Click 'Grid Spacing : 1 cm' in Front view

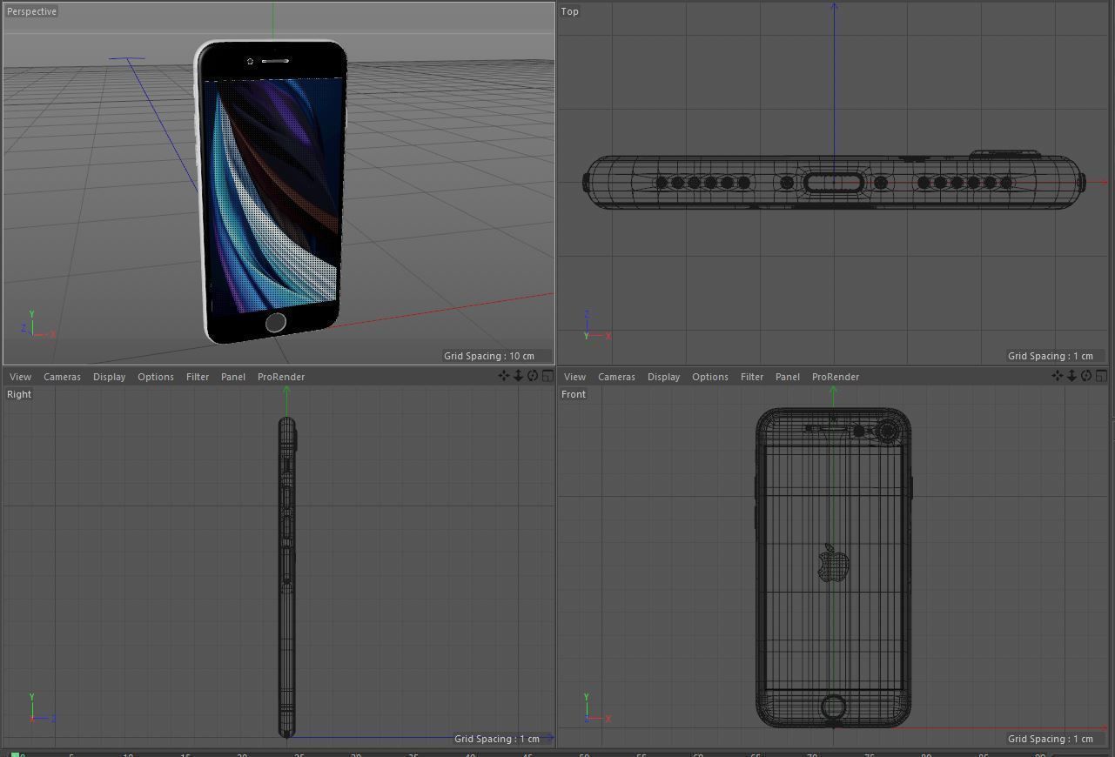(1050, 739)
